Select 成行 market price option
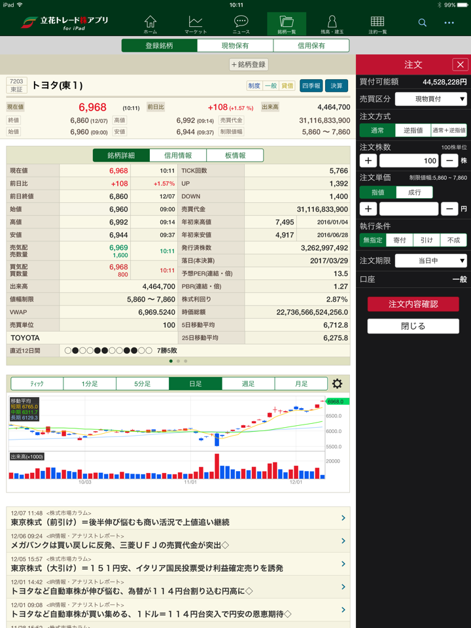 [x=414, y=192]
